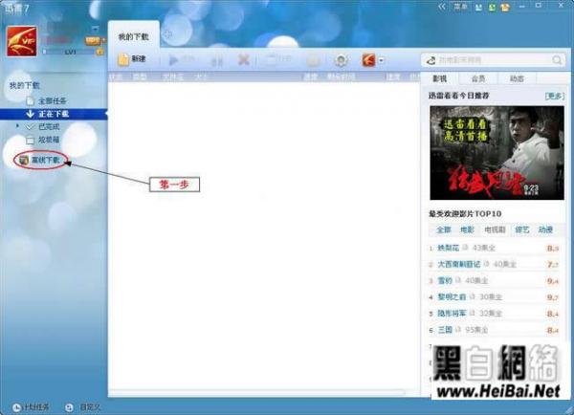
Task: Click the 新建 new task icon
Action: pos(123,59)
